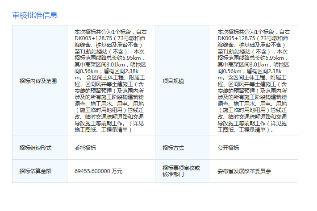The height and width of the screenshot is (211, 317).
Task: Click the 招标内容及范围 description text
Action: click(x=110, y=81)
